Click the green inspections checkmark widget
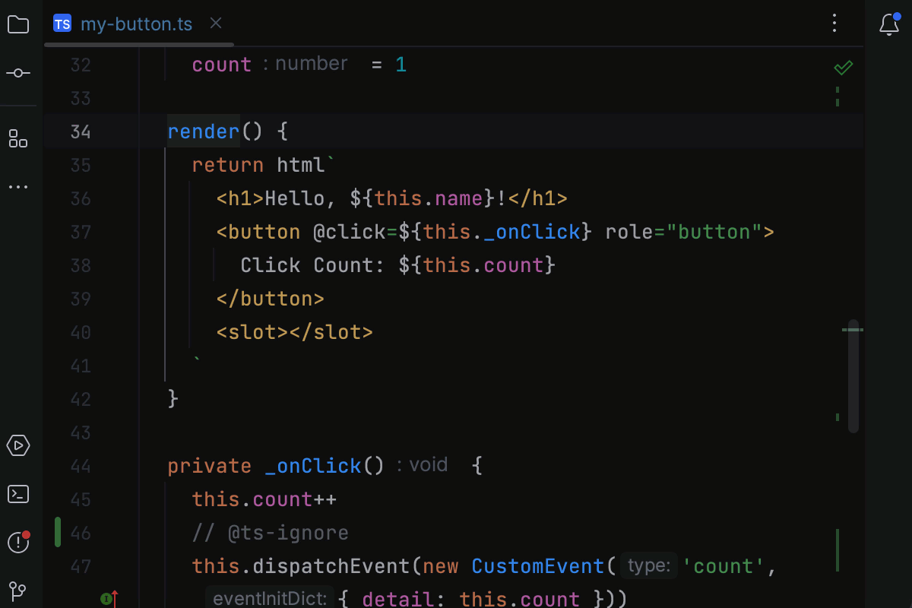 point(843,67)
